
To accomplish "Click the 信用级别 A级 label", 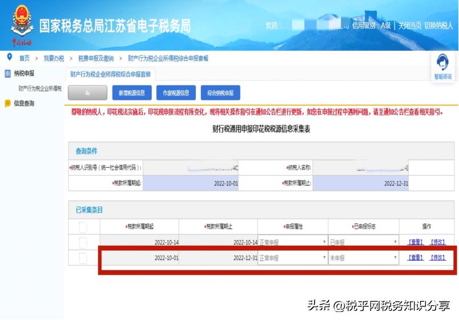I will pyautogui.click(x=371, y=26).
